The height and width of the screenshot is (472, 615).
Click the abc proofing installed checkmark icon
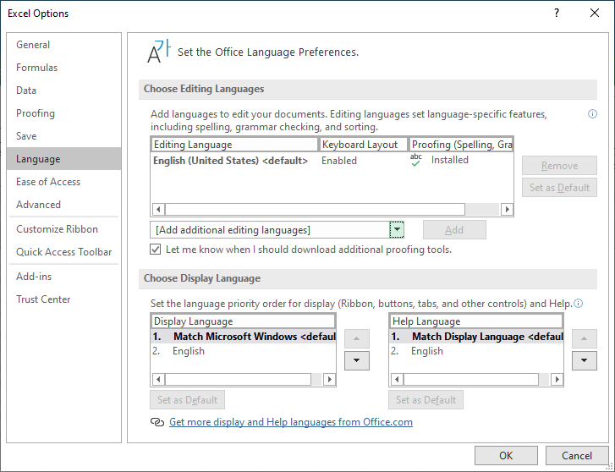tap(415, 160)
